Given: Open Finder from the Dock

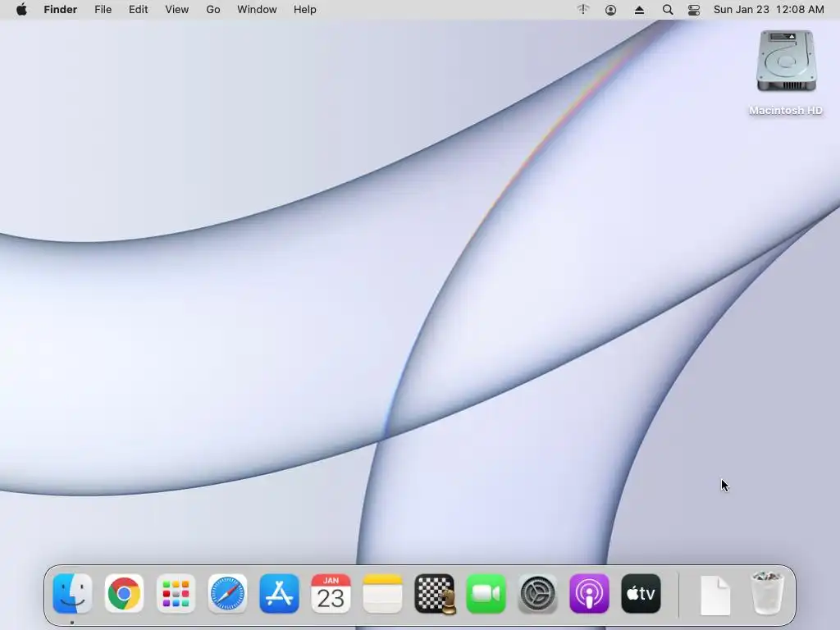Looking at the screenshot, I should click(x=72, y=594).
